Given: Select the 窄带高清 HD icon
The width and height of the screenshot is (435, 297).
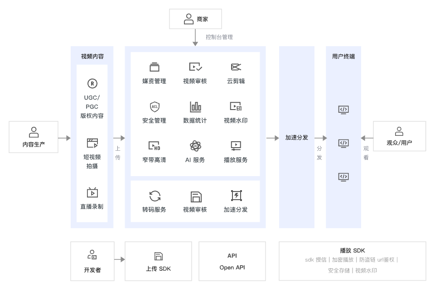Looking at the screenshot, I should click(x=155, y=146).
